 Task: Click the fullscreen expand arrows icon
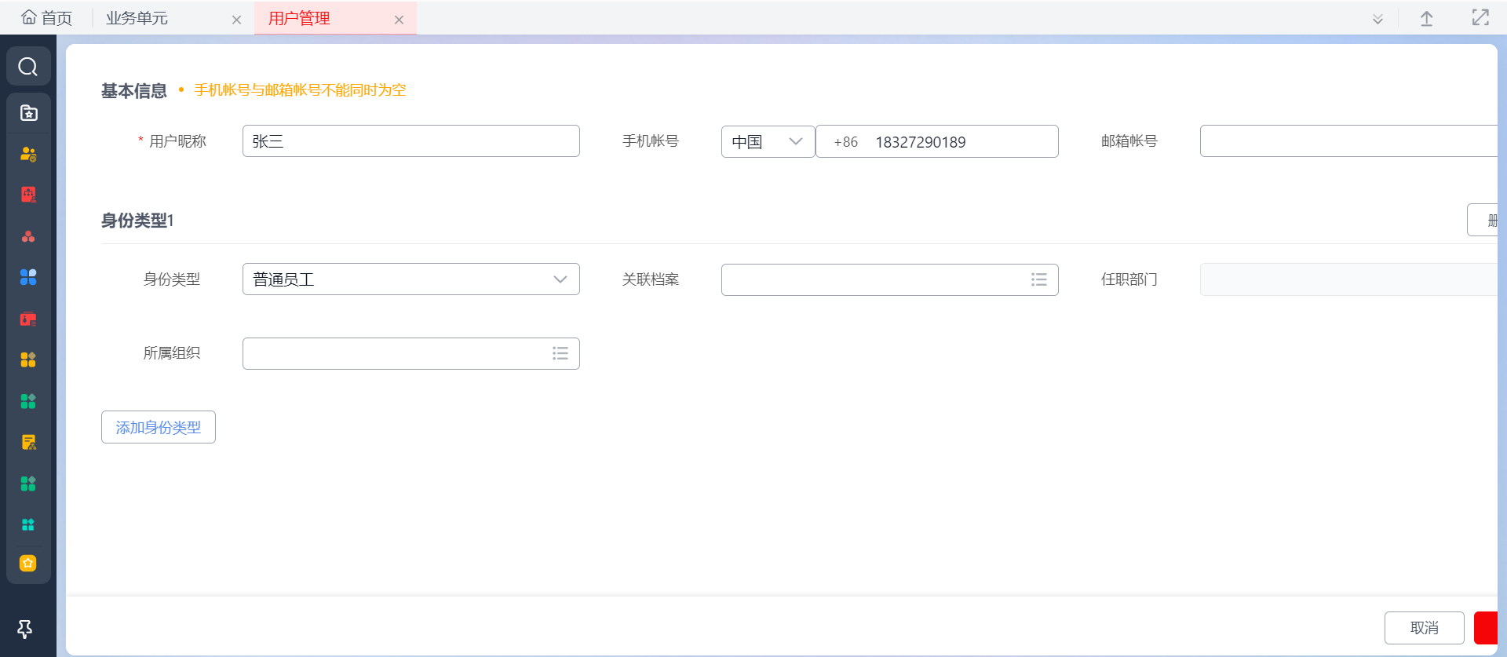coord(1480,18)
